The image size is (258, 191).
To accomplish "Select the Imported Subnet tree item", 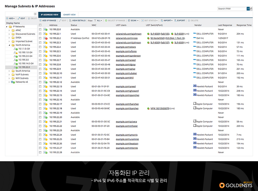I will coord(24,42).
